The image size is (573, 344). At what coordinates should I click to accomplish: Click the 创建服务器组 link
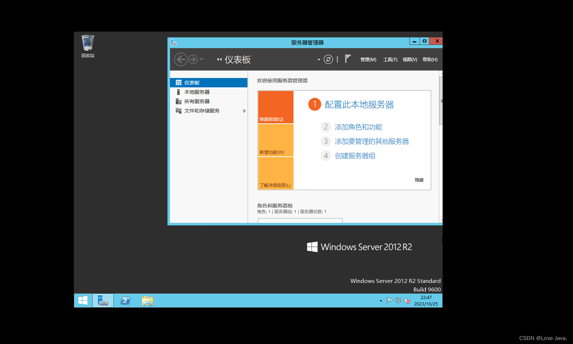tap(355, 156)
